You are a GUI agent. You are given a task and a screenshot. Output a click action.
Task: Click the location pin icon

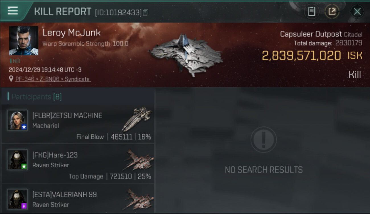11,79
